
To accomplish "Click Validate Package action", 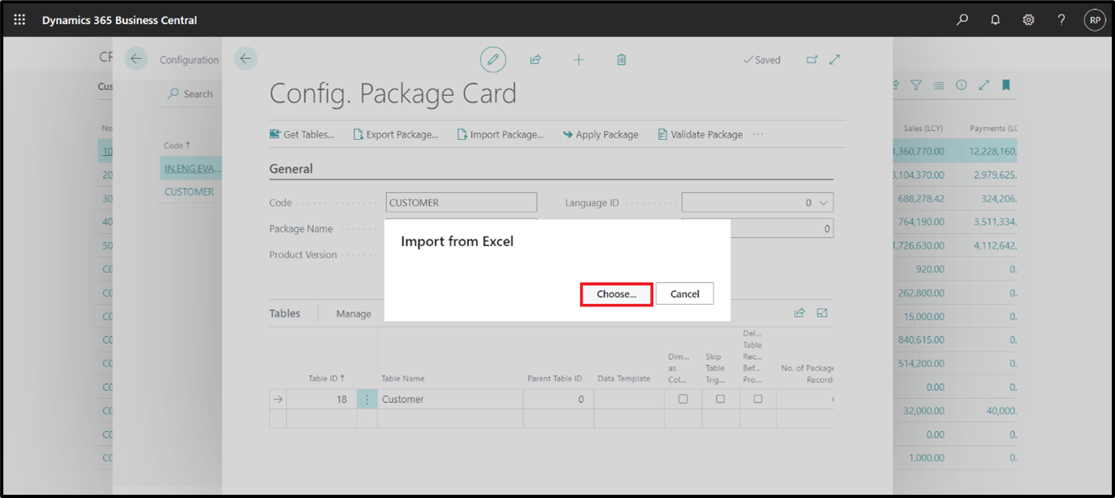I will pos(700,134).
